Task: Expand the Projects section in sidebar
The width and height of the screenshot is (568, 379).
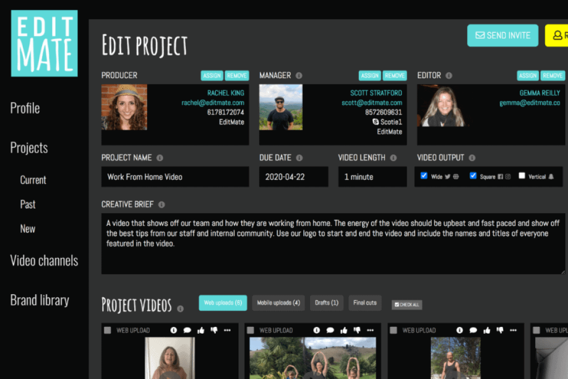Action: tap(29, 148)
